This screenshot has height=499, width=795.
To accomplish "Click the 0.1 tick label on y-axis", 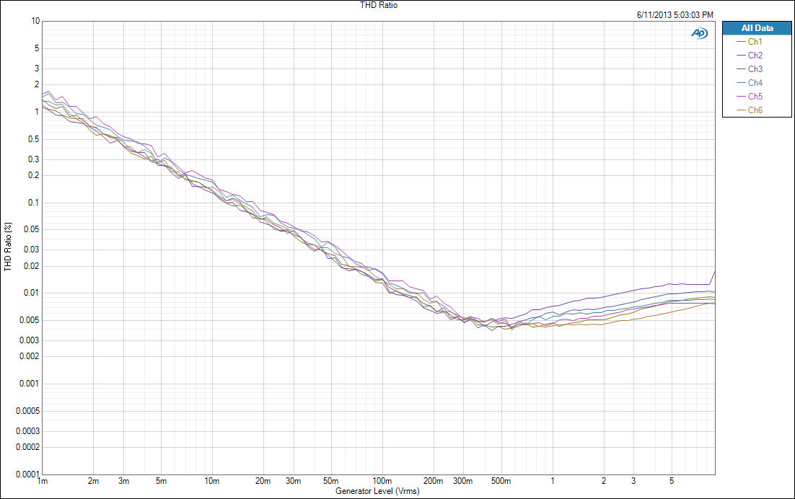I will [33, 203].
